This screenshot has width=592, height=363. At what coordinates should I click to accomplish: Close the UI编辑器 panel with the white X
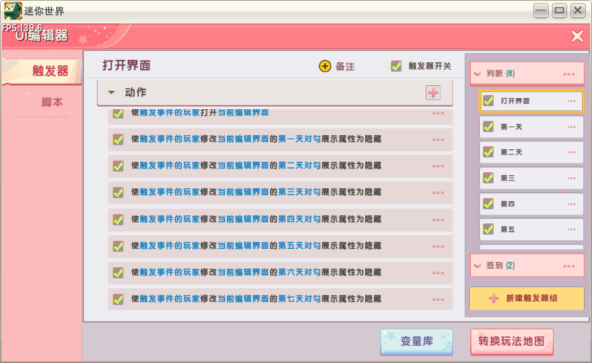pyautogui.click(x=577, y=36)
